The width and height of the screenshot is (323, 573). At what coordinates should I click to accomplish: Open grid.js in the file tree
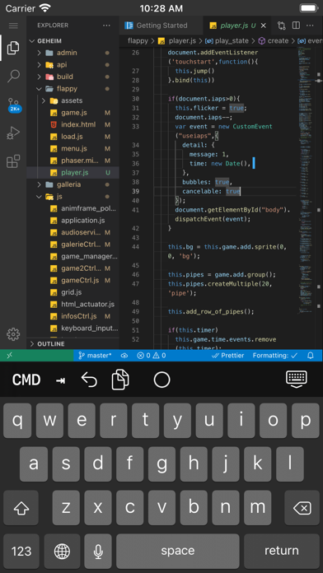point(72,292)
